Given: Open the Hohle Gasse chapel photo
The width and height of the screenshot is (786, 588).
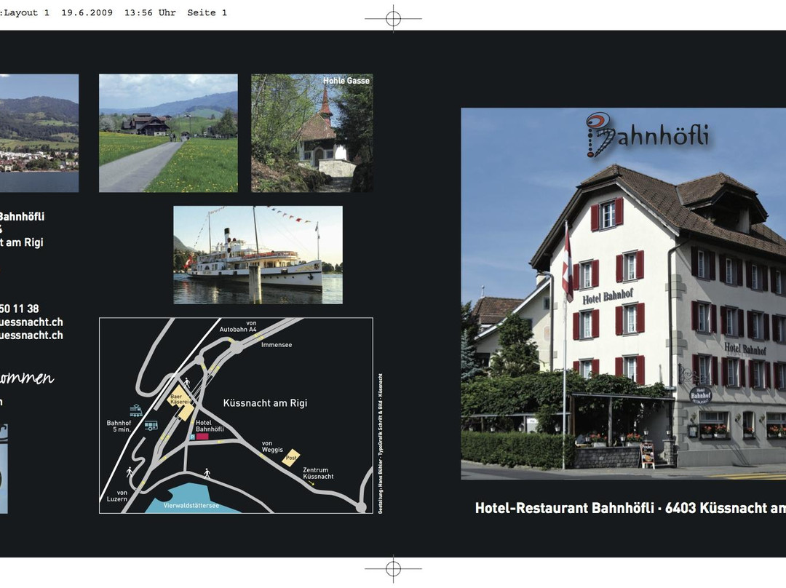Looking at the screenshot, I should tap(311, 133).
